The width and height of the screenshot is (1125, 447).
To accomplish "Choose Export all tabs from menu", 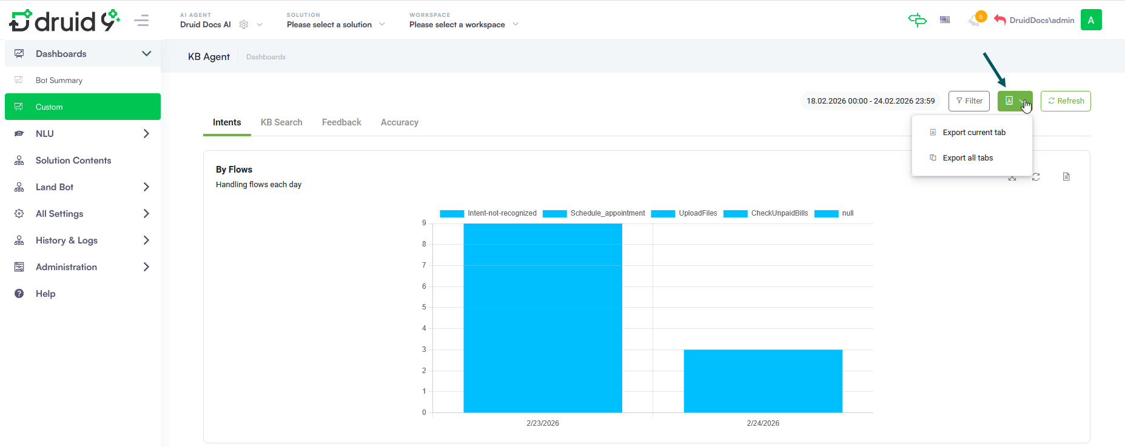I will pos(967,158).
